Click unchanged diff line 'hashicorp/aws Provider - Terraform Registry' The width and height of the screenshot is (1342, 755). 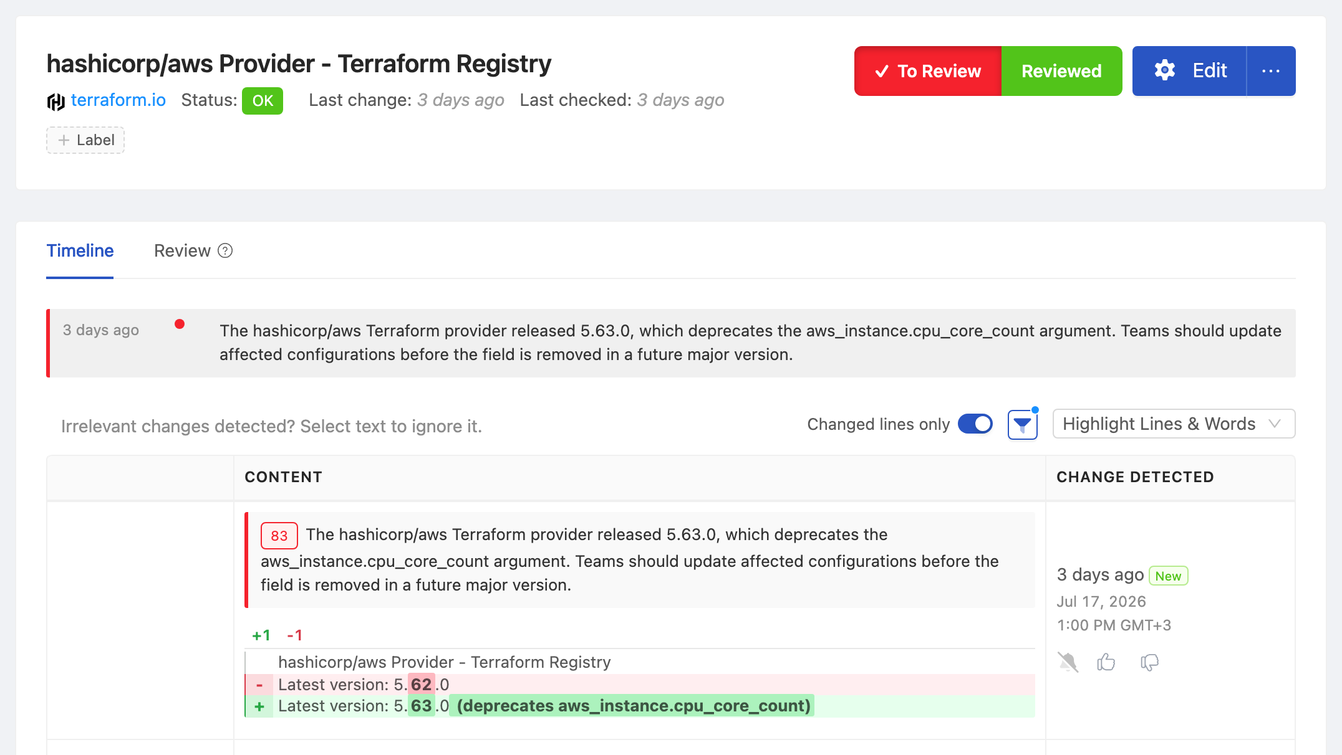[444, 662]
